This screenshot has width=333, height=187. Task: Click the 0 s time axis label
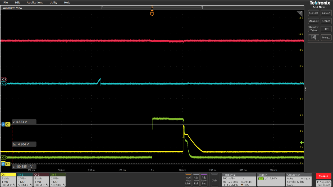coord(152,170)
